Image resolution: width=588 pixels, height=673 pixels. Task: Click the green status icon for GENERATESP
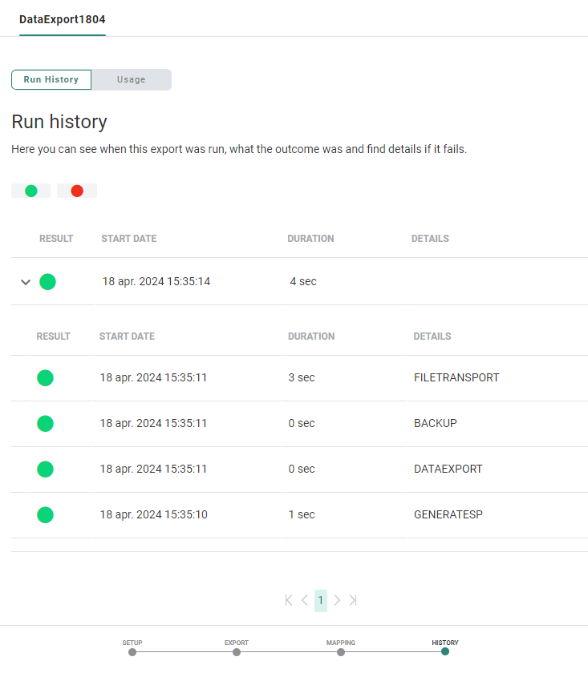coord(45,514)
